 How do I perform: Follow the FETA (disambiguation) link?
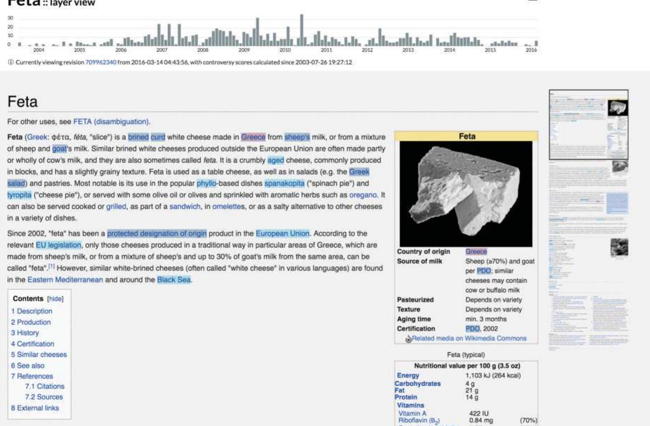111,122
